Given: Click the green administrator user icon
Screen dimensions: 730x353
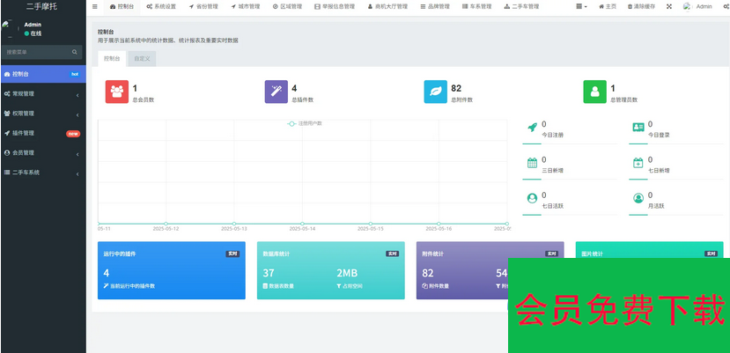Looking at the screenshot, I should tap(594, 92).
